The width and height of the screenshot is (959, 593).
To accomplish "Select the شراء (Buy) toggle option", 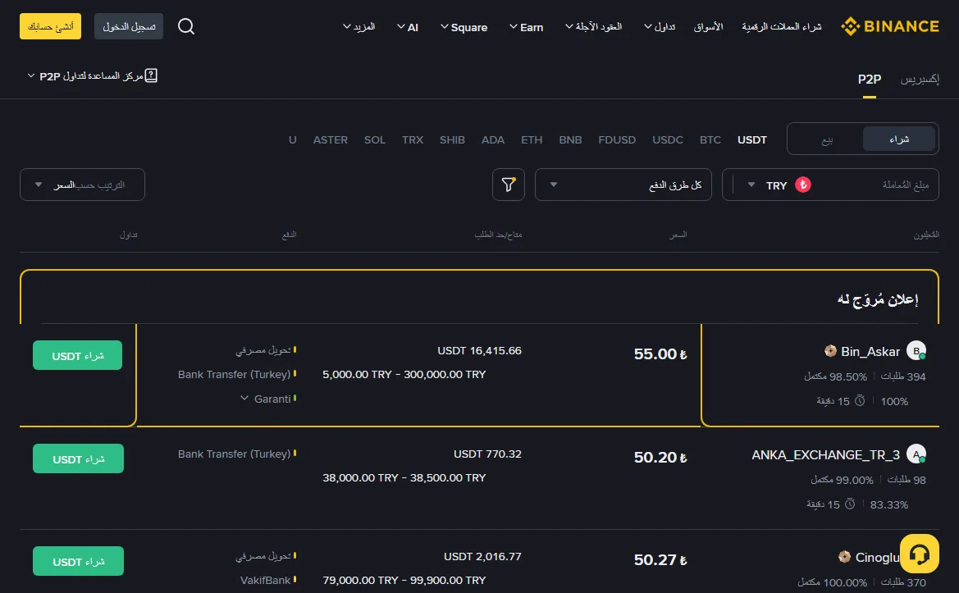I will click(x=899, y=139).
